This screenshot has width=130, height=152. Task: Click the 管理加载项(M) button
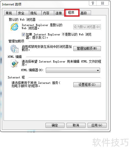click(x=87, y=48)
